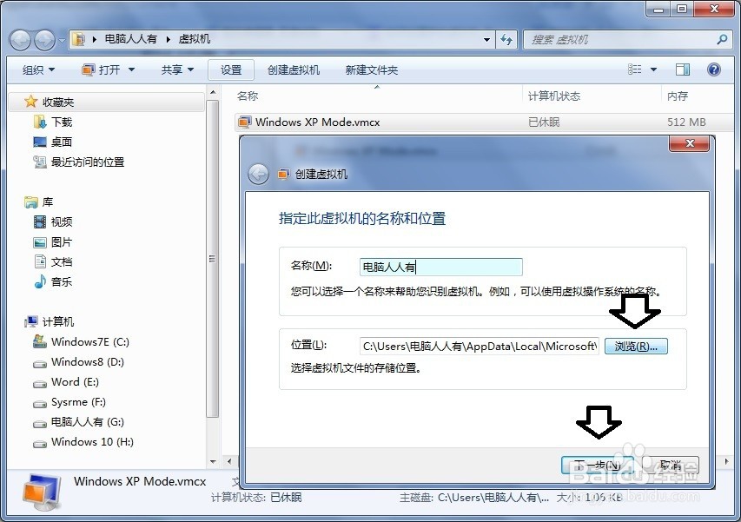Open recent pages dropdown beside navigation arrows
The height and width of the screenshot is (522, 741).
[62, 41]
